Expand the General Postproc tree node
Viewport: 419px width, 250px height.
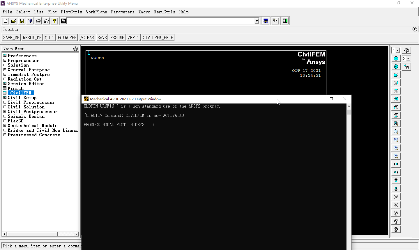5,70
